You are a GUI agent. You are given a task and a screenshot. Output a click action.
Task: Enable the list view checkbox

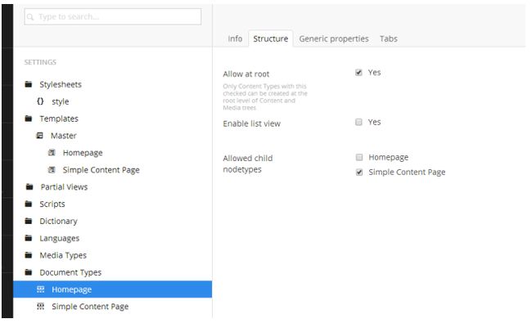point(358,122)
